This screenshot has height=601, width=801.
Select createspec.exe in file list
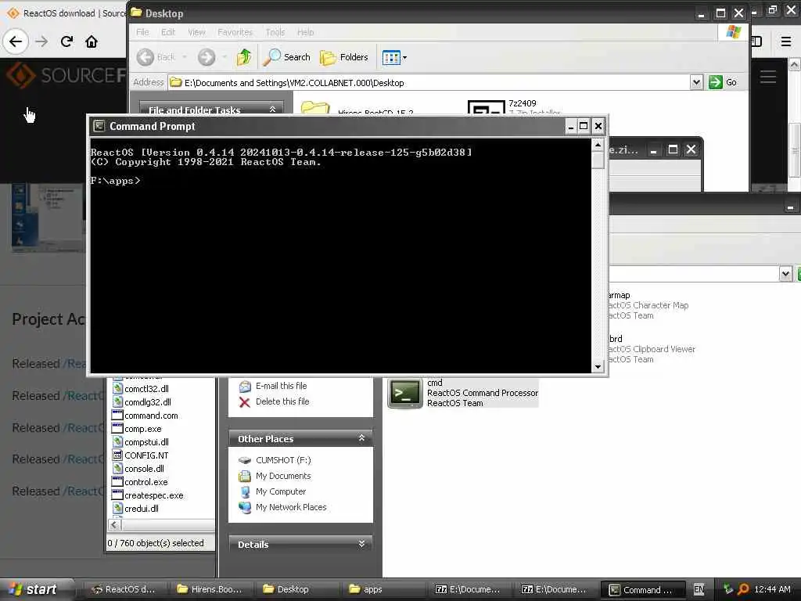(148, 495)
